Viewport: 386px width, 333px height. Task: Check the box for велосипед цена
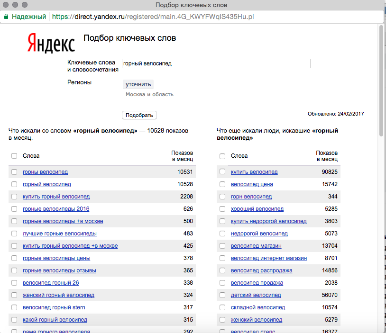pyautogui.click(x=222, y=184)
